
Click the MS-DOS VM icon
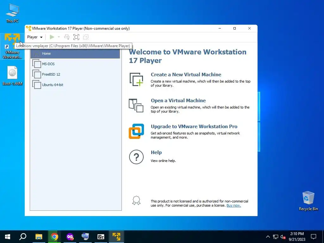click(37, 64)
